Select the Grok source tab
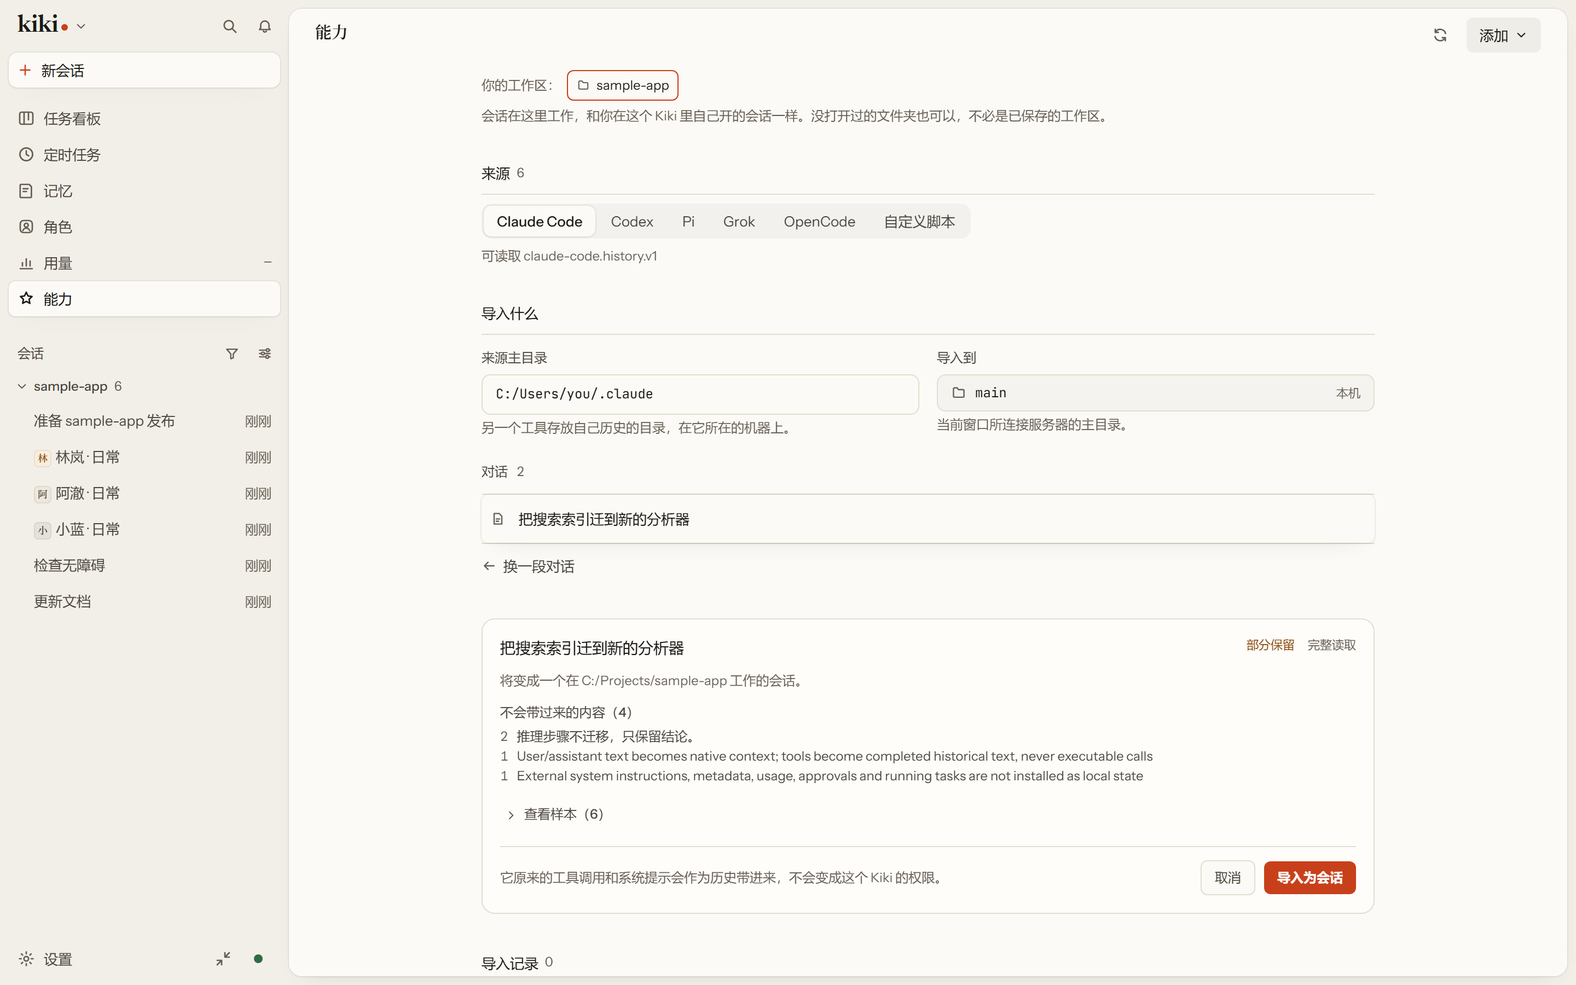This screenshot has height=985, width=1576. point(739,222)
